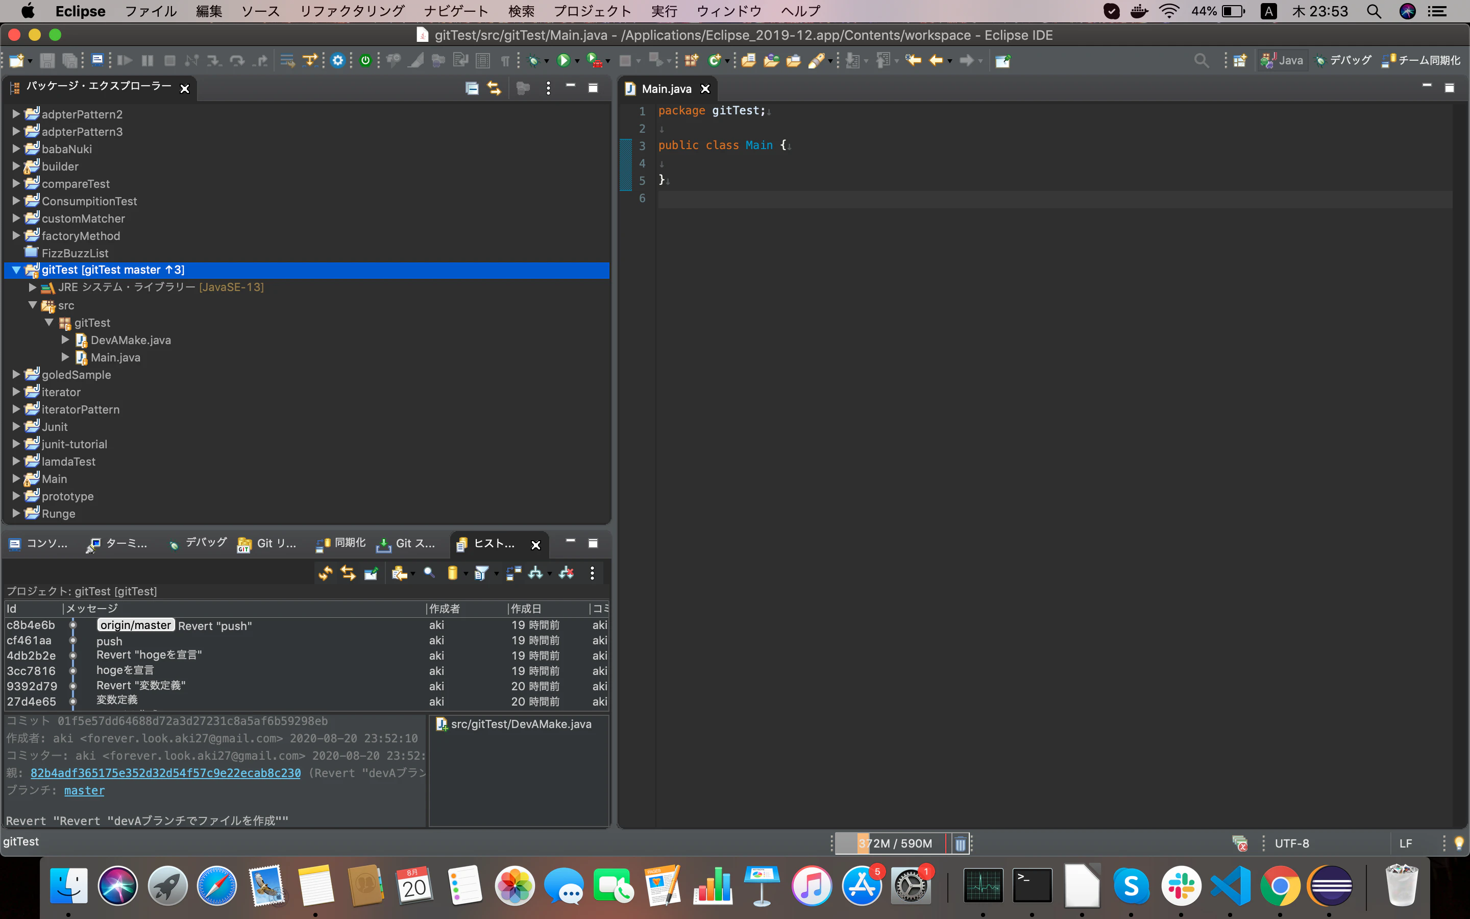The width and height of the screenshot is (1470, 919).
Task: Switch to the チーム同期化 perspective
Action: pos(1421,60)
